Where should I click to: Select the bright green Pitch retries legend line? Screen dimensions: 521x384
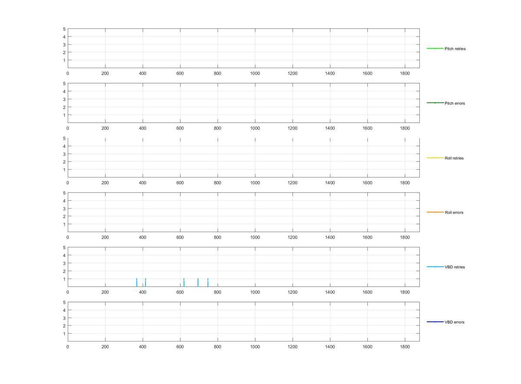[x=435, y=49]
